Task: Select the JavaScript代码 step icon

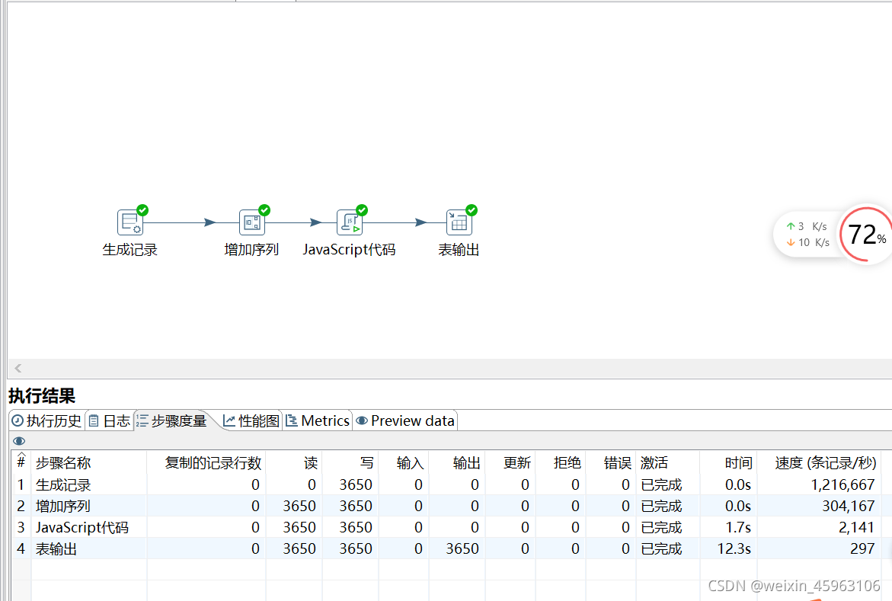Action: tap(350, 222)
